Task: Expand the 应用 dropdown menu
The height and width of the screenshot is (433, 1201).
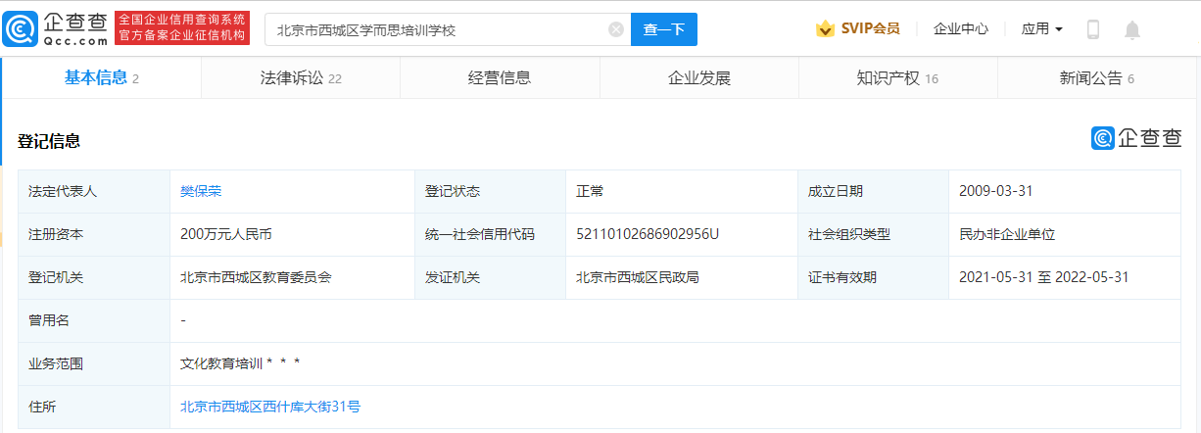Action: (1042, 29)
